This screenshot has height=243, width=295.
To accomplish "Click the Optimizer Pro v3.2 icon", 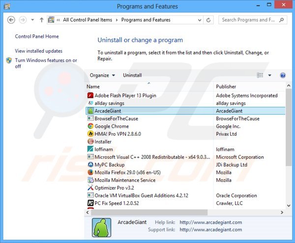I will pos(90,188).
